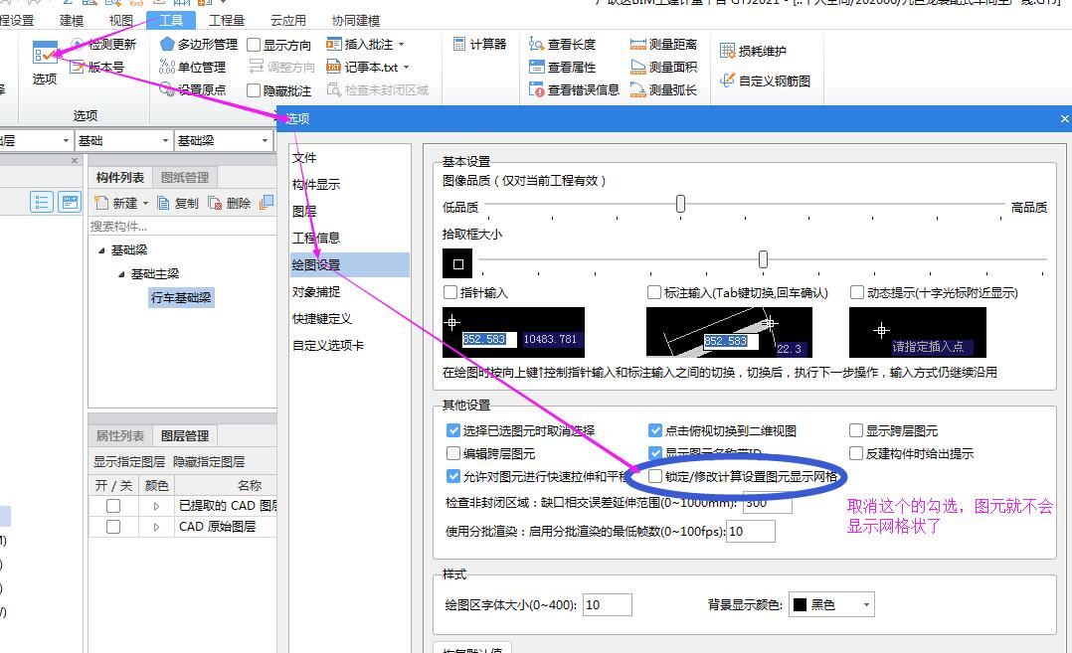The height and width of the screenshot is (653, 1072).
Task: Open 损耗维护 loss maintenance
Action: point(753,51)
